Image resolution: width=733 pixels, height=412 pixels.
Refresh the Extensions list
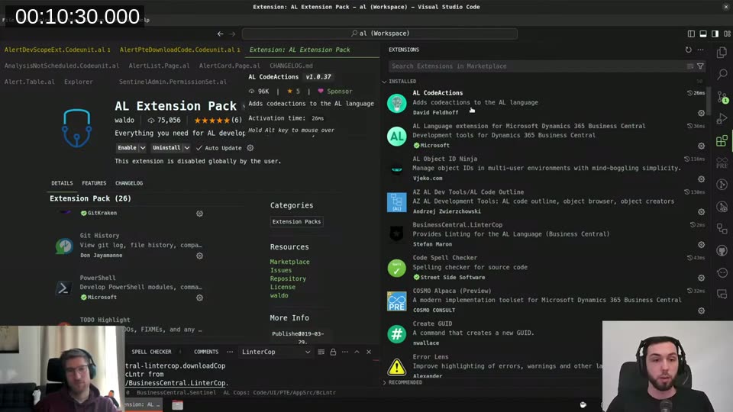click(x=688, y=50)
